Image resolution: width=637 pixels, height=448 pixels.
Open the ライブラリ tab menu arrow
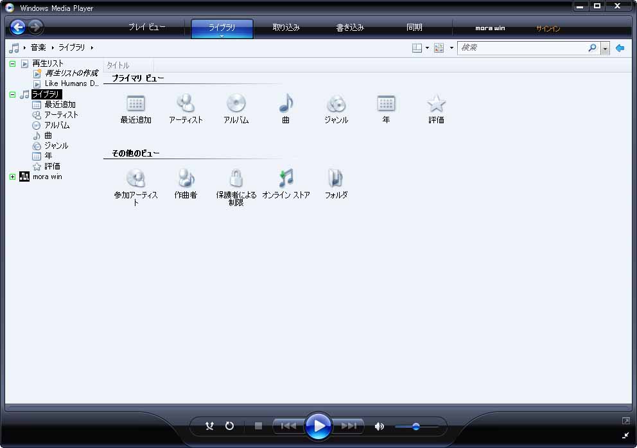[222, 36]
